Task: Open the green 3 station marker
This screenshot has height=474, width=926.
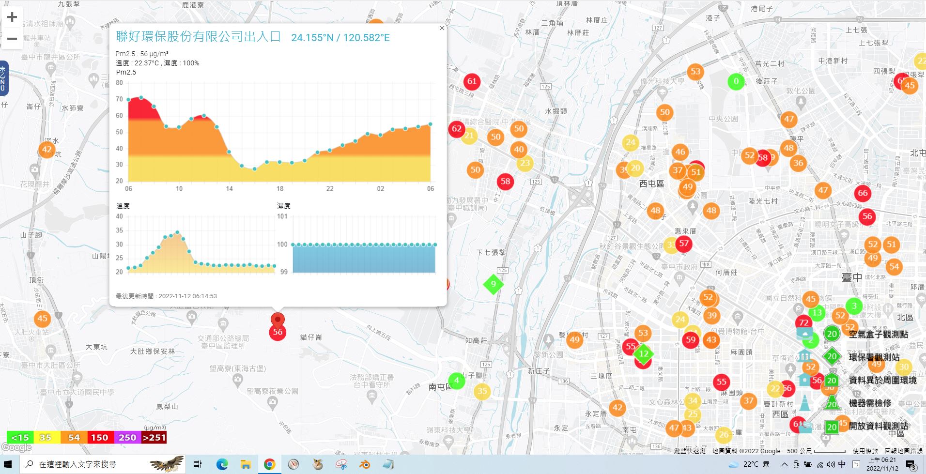Action: coord(854,306)
